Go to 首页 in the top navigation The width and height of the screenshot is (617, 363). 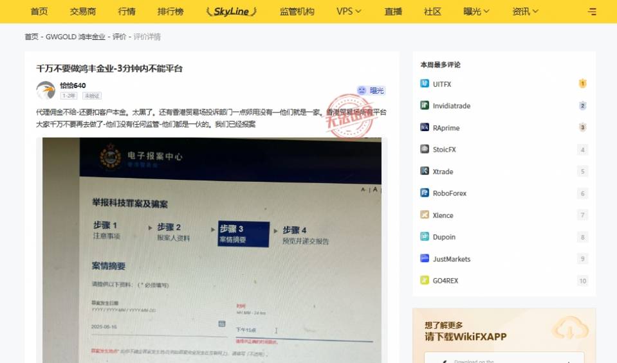39,12
